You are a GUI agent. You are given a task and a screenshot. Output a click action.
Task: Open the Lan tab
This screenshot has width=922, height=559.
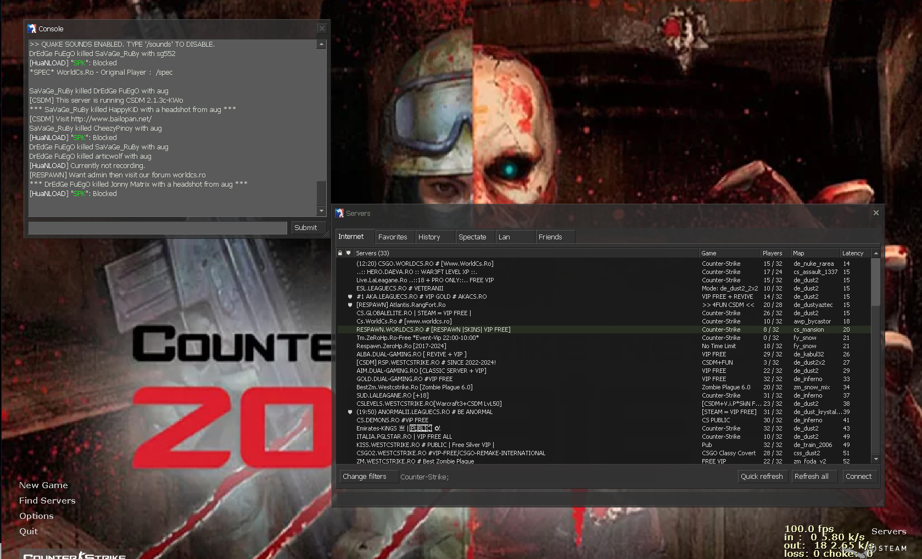click(515, 237)
